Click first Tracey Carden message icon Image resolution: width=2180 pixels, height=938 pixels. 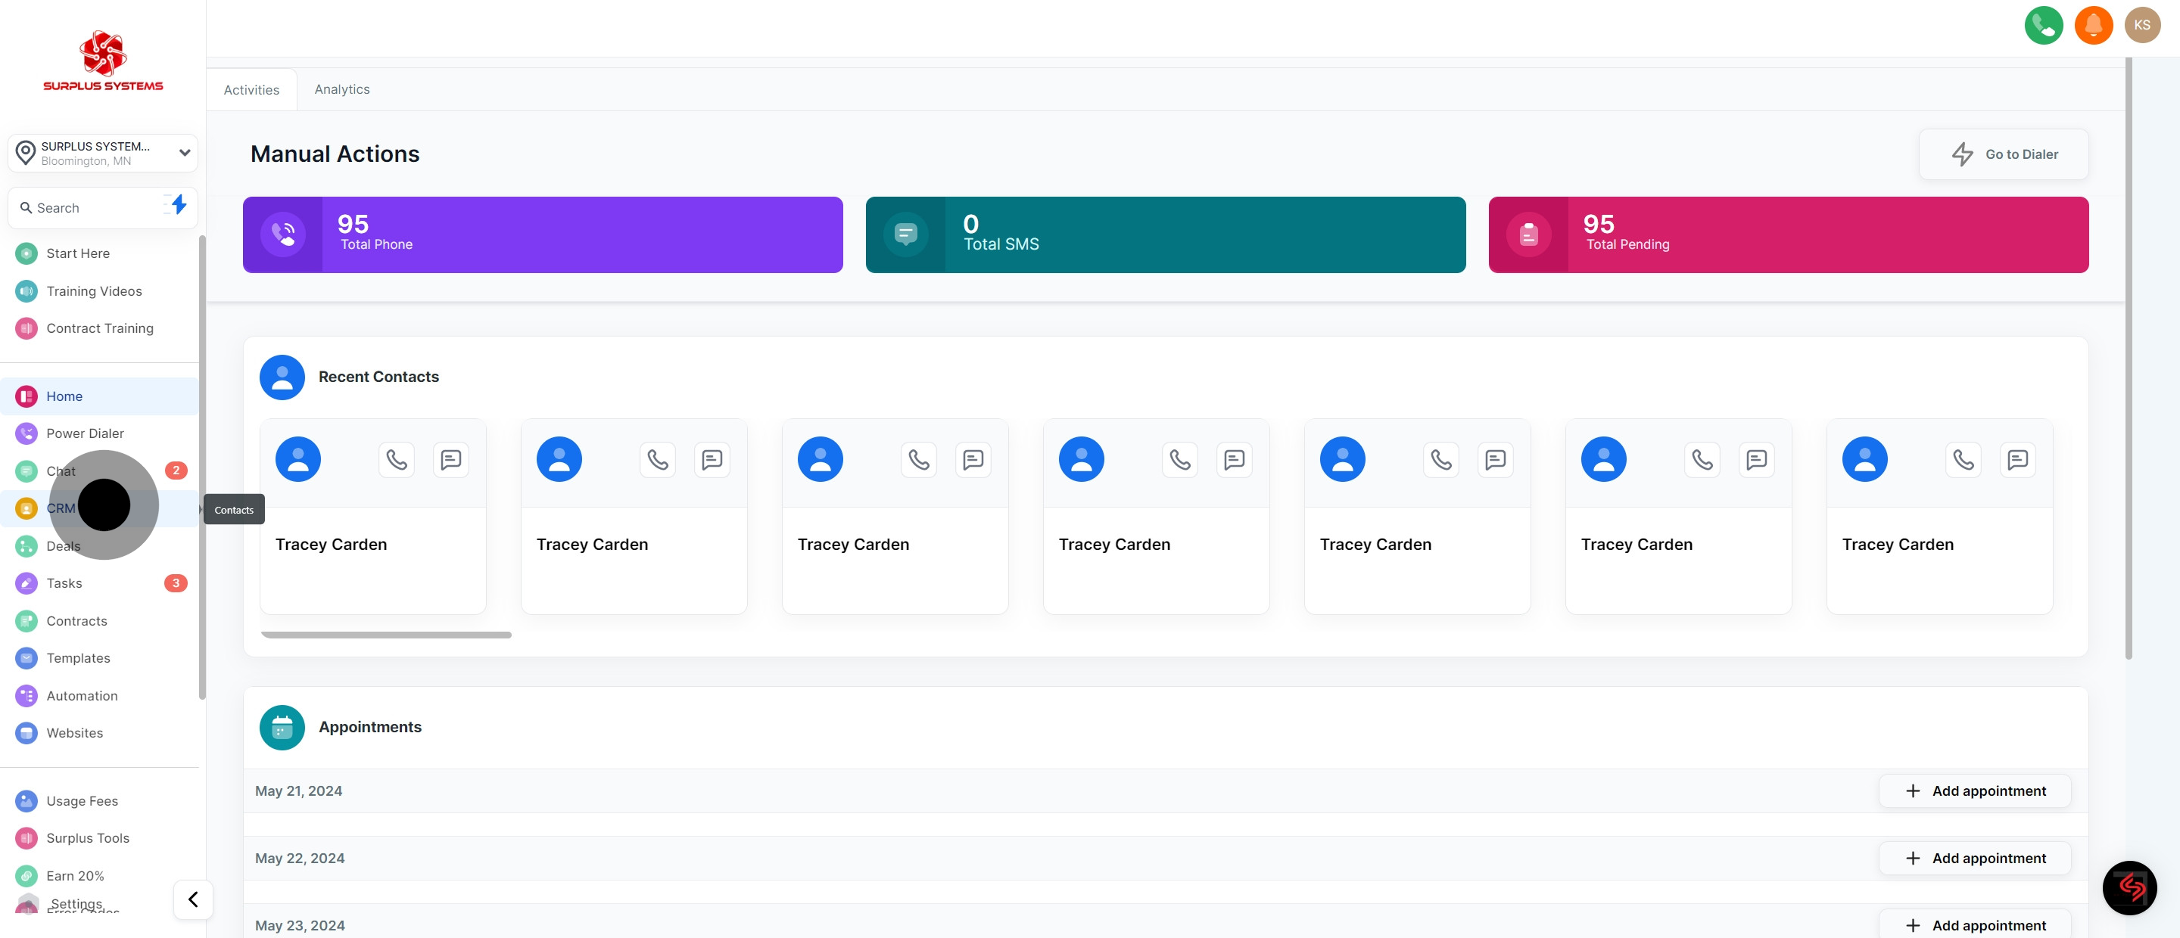(451, 459)
